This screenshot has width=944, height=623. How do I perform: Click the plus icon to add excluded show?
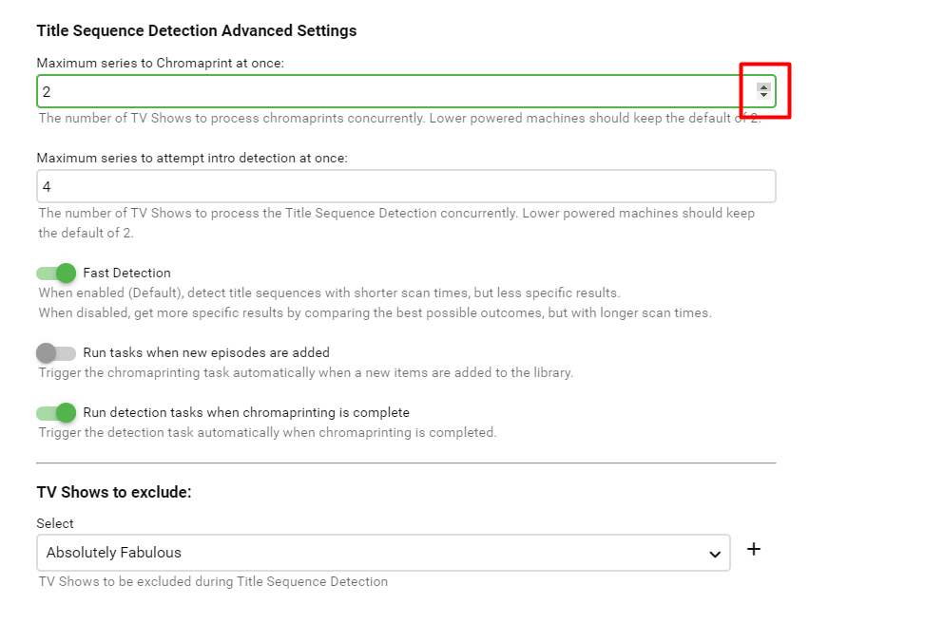pyautogui.click(x=754, y=549)
